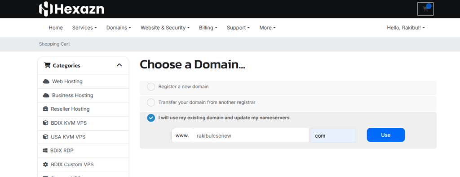Click the cloud icon beside Business Hosting
This screenshot has width=460, height=177.
coord(46,95)
